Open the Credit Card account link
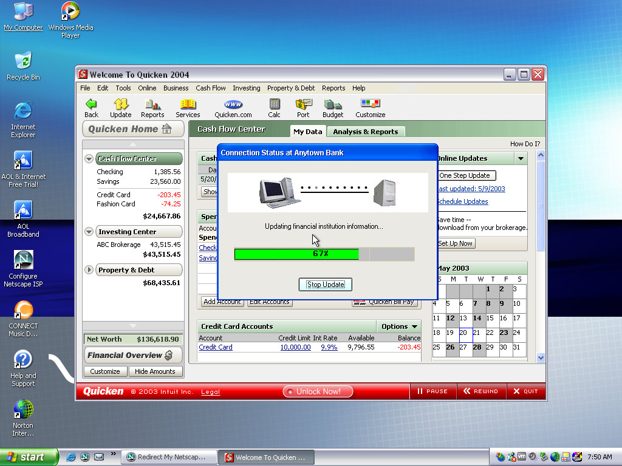The width and height of the screenshot is (622, 466). (216, 347)
